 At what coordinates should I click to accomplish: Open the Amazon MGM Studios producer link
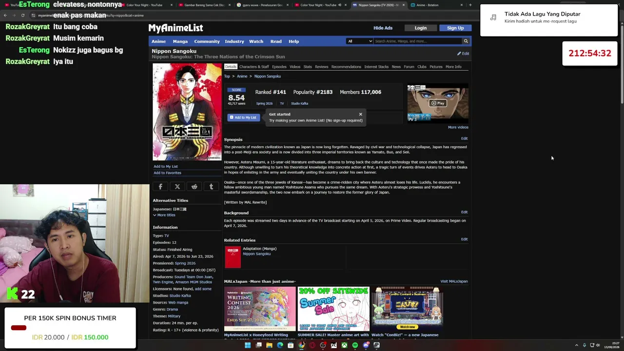coord(193,282)
